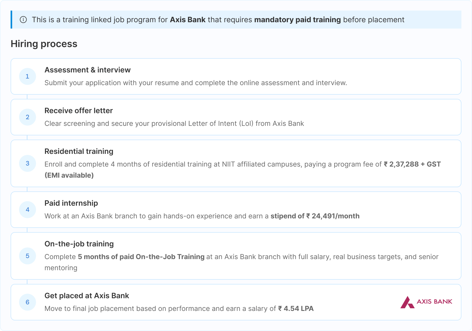Click the ₹ 2,37,288 + GST fee text
Screen dimensions: 472x331
tap(412, 164)
